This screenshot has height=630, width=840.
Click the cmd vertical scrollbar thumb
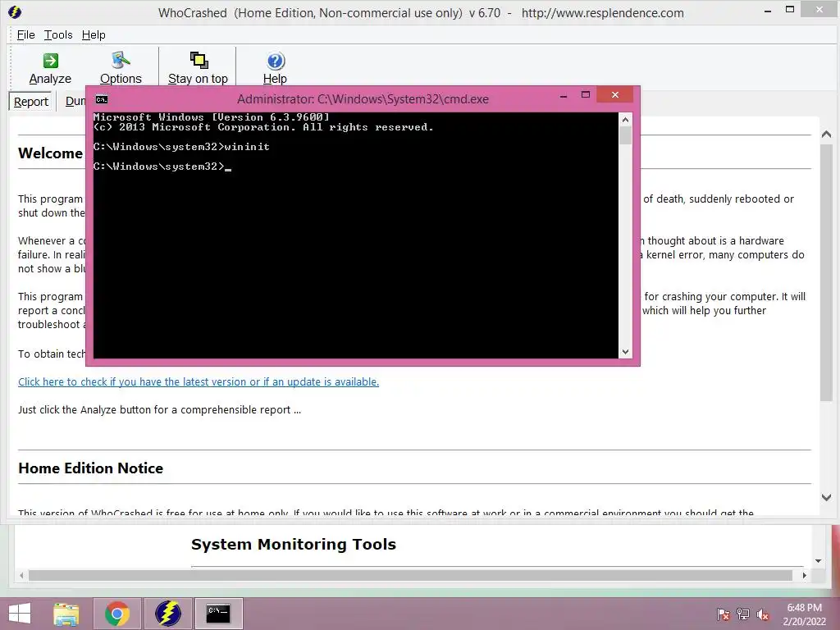point(625,135)
